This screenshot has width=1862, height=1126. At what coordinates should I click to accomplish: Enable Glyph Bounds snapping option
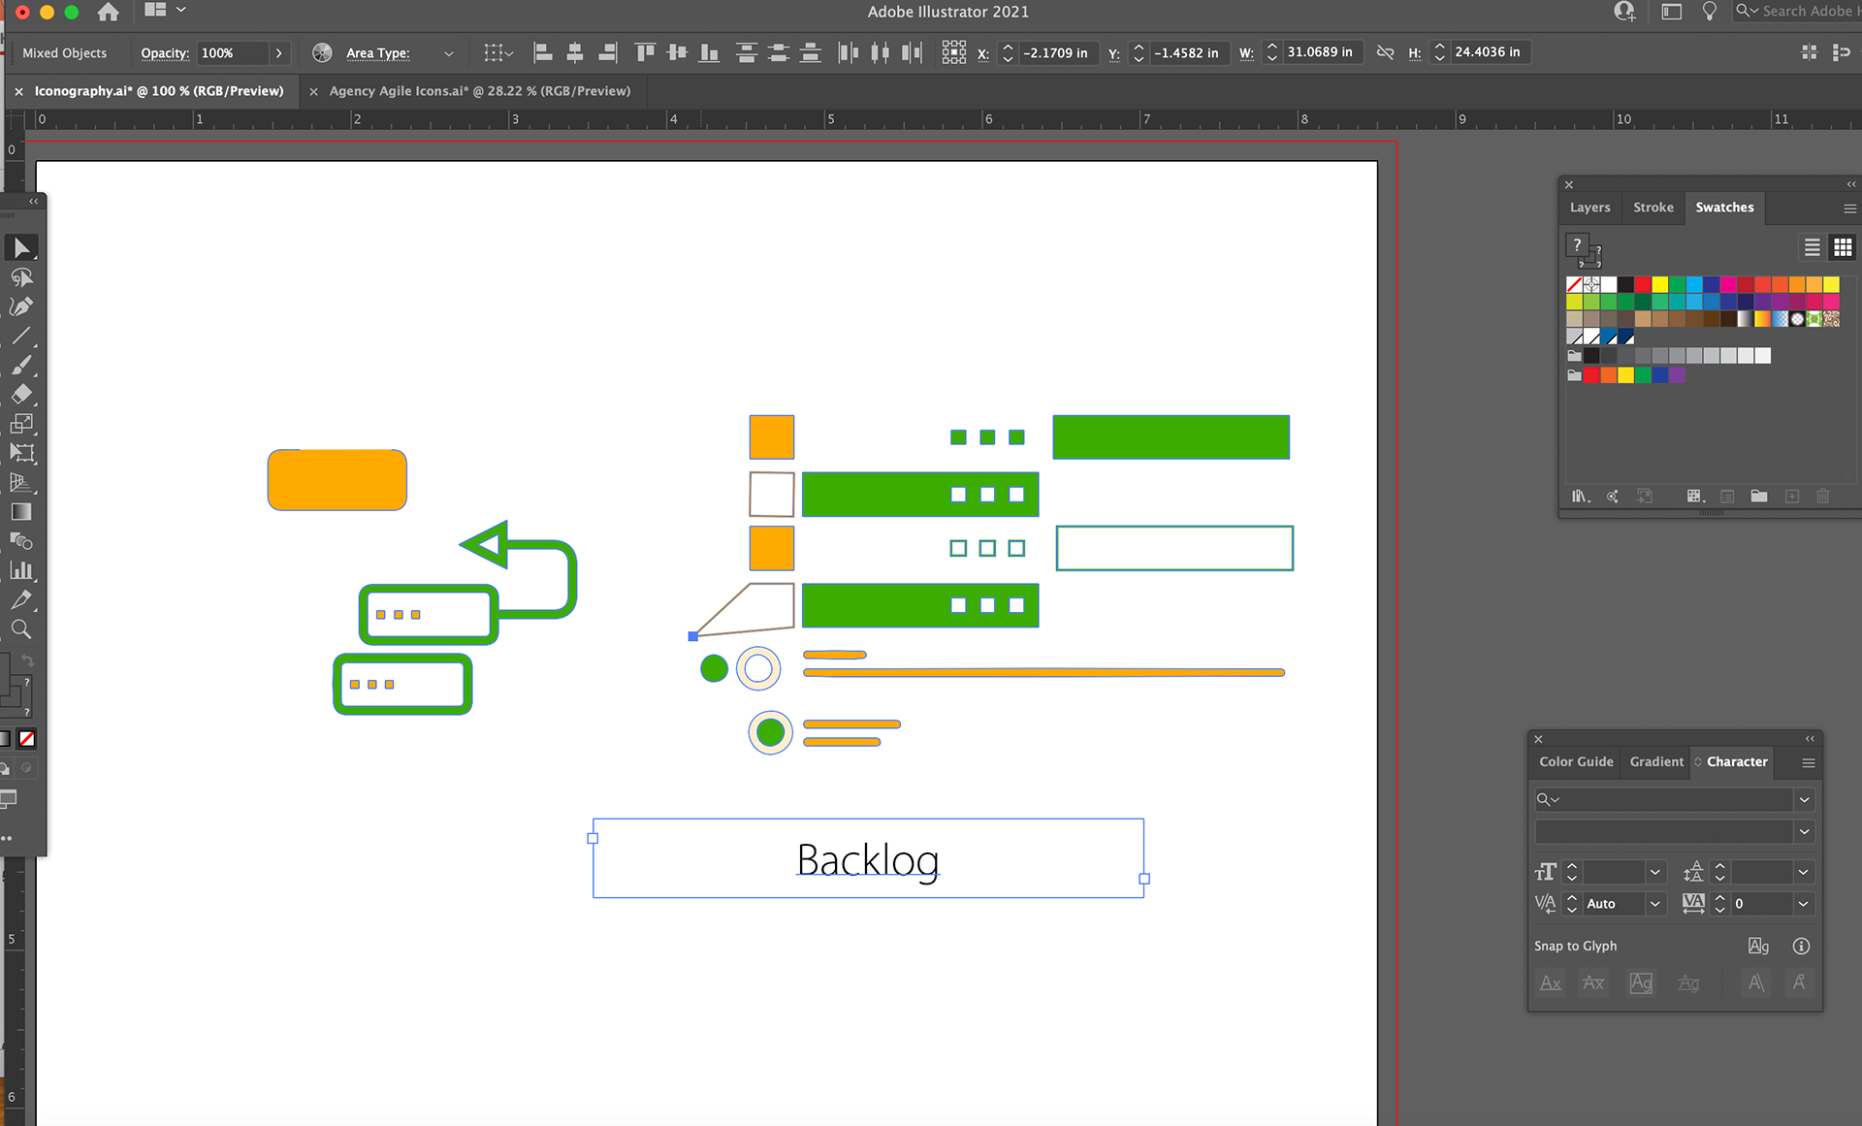point(1641,982)
